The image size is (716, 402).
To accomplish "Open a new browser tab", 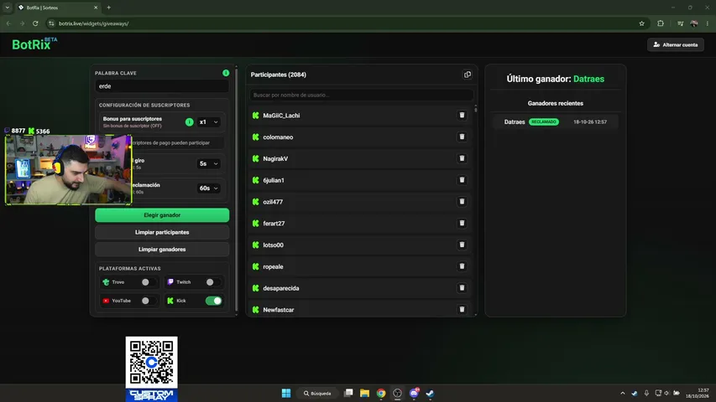I will coord(108,8).
